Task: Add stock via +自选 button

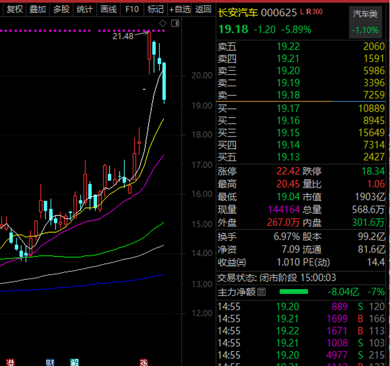Action: point(180,9)
